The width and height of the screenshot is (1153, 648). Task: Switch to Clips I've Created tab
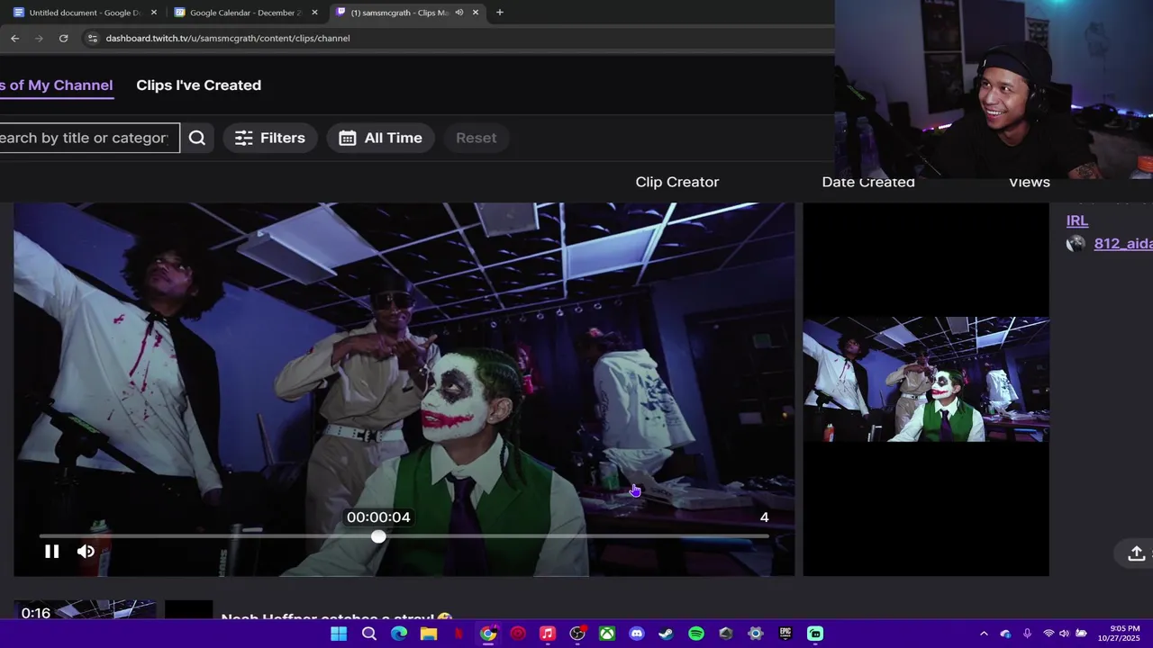point(198,85)
